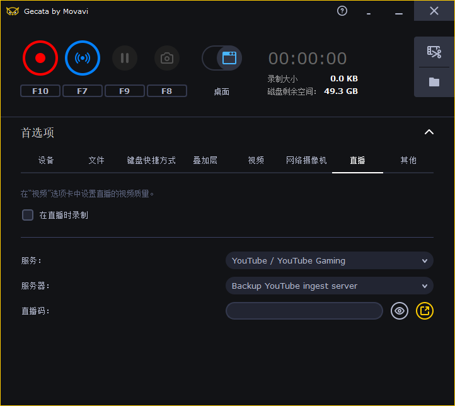Viewport: 455px width, 406px height.
Task: Click the 0.0 KB recording size value
Action: click(344, 79)
